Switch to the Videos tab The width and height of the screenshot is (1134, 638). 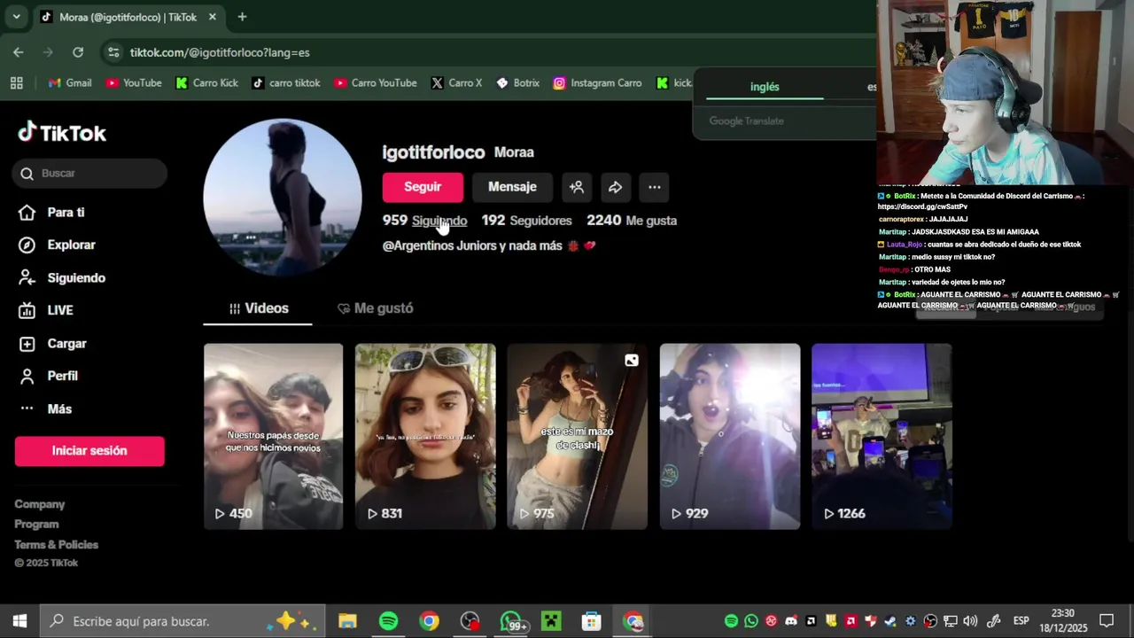(x=258, y=308)
